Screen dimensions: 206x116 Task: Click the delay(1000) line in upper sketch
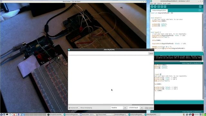(x=157, y=40)
